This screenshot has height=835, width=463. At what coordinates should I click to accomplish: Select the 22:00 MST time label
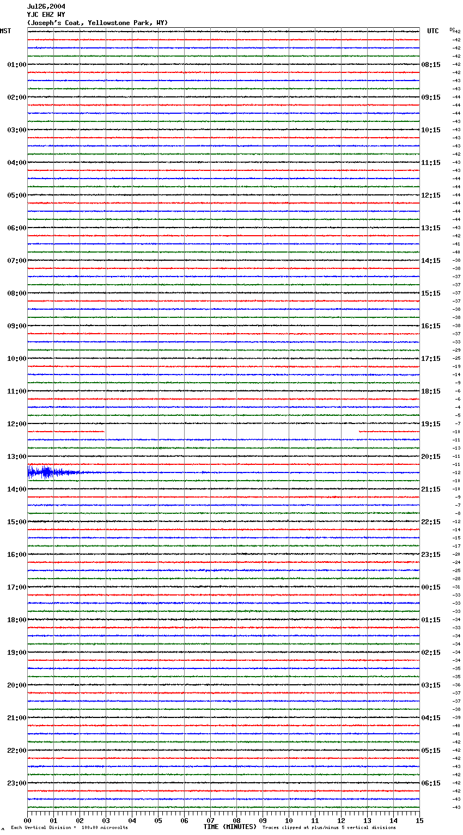tap(17, 751)
